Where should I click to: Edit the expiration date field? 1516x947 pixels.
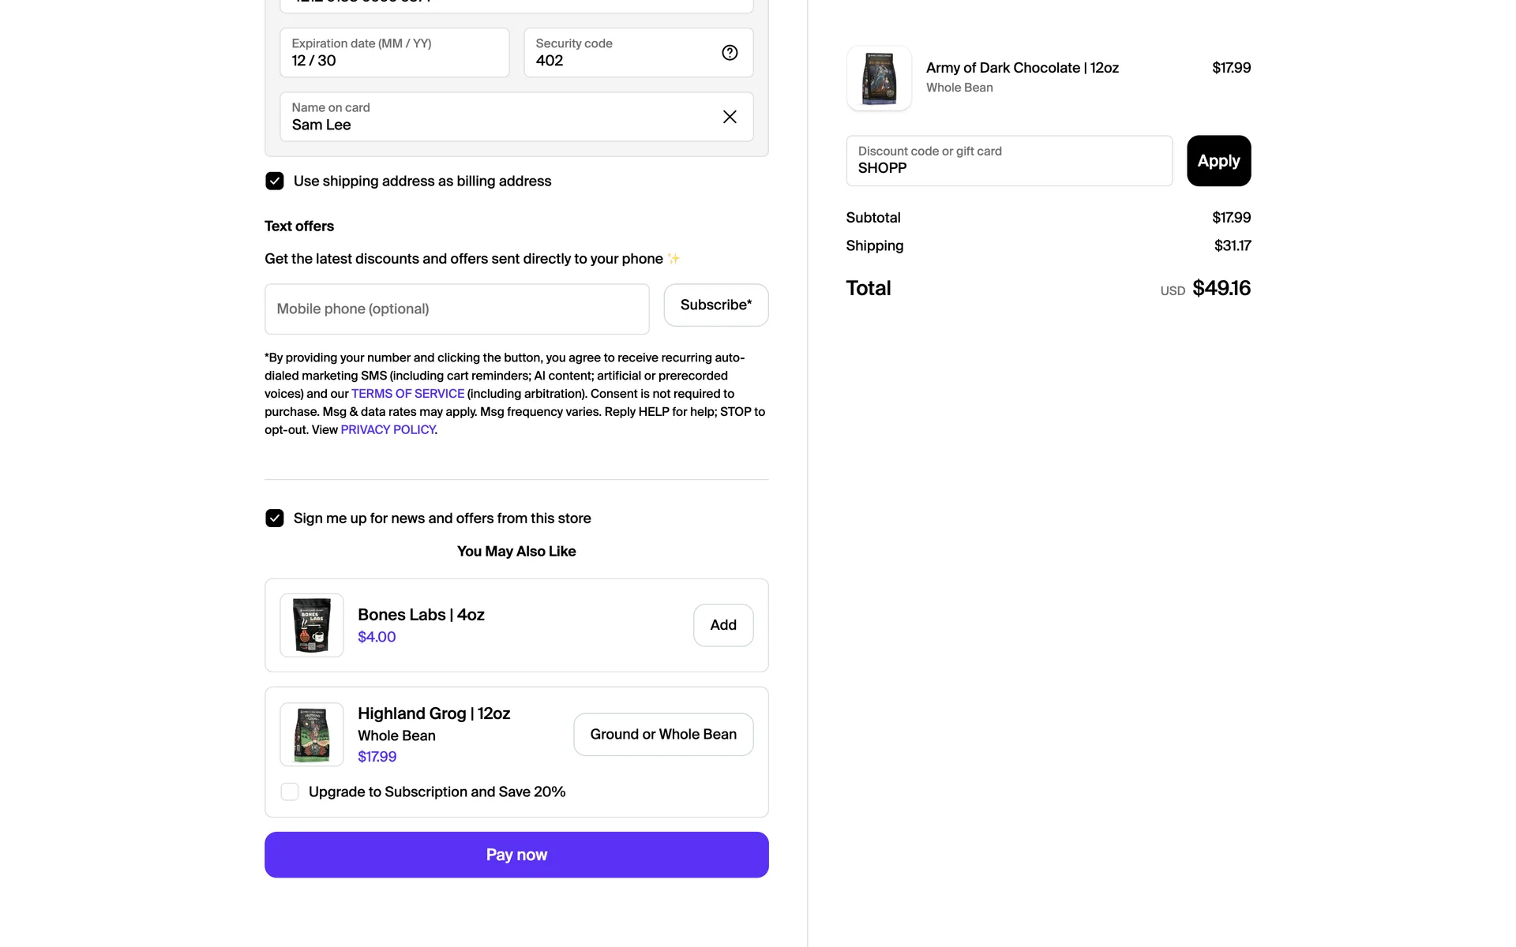[x=394, y=53]
